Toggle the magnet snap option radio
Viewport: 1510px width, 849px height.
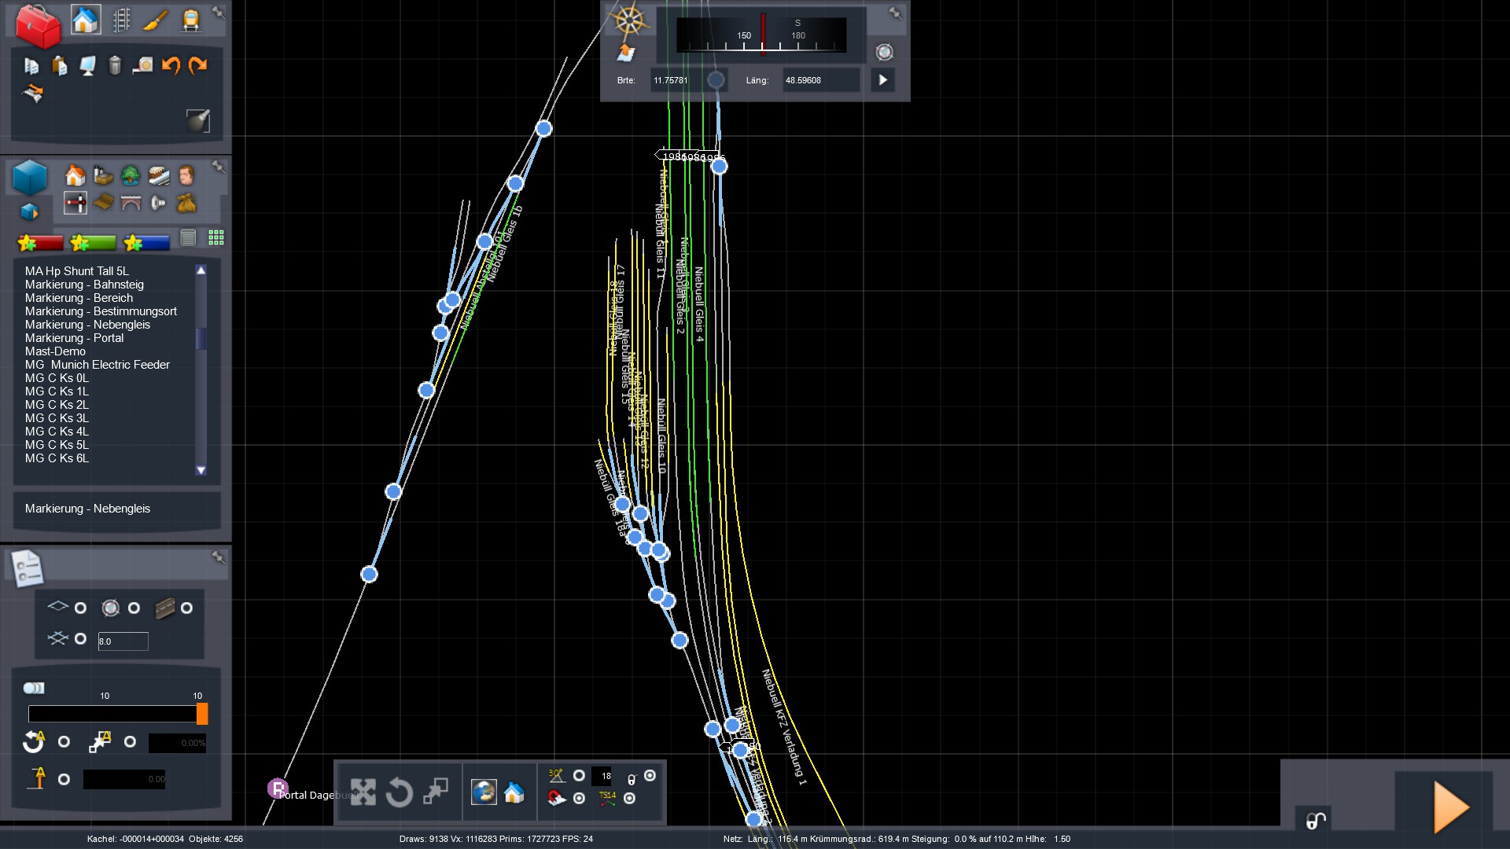579,798
